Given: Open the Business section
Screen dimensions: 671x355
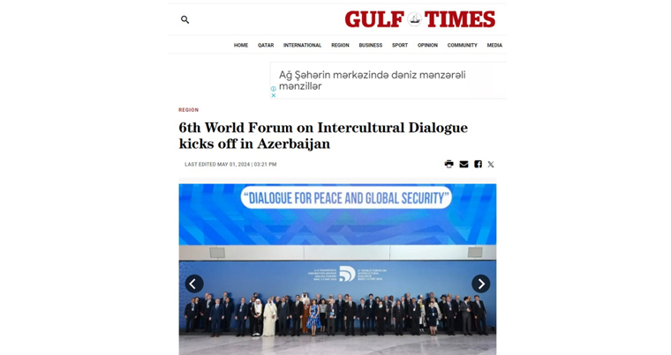Looking at the screenshot, I should point(371,45).
